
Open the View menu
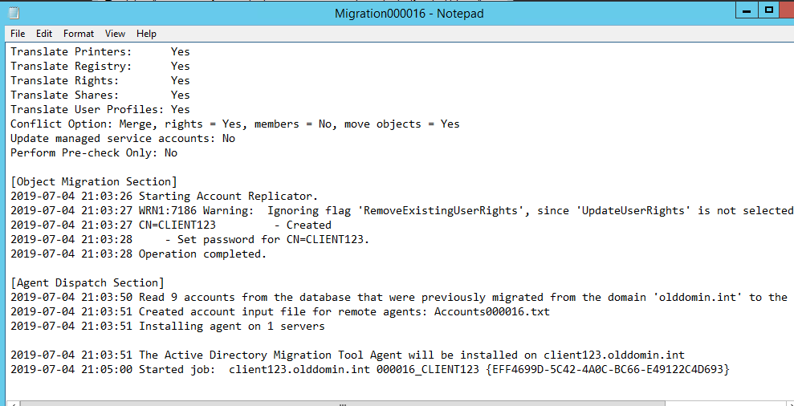click(115, 34)
